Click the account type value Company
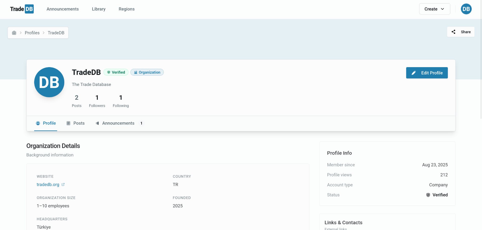This screenshot has height=230, width=482. coord(438,185)
